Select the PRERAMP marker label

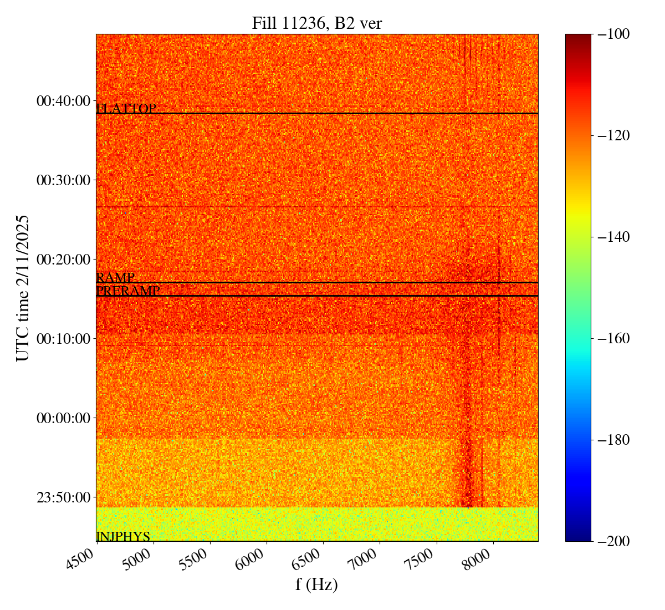pyautogui.click(x=128, y=291)
